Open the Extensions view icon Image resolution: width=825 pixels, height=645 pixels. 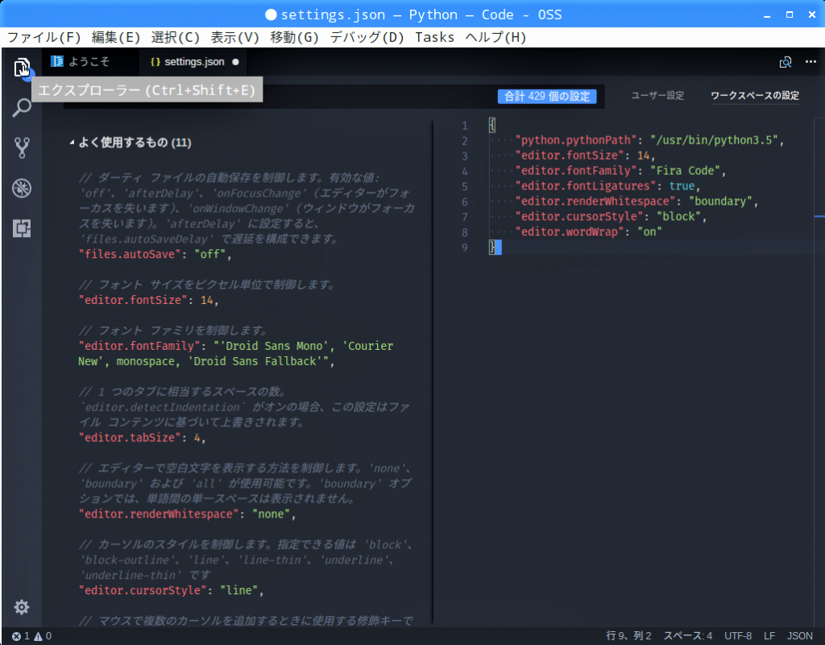tap(22, 229)
